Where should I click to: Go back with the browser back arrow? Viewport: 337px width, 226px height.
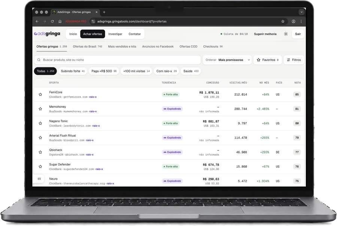37,21
